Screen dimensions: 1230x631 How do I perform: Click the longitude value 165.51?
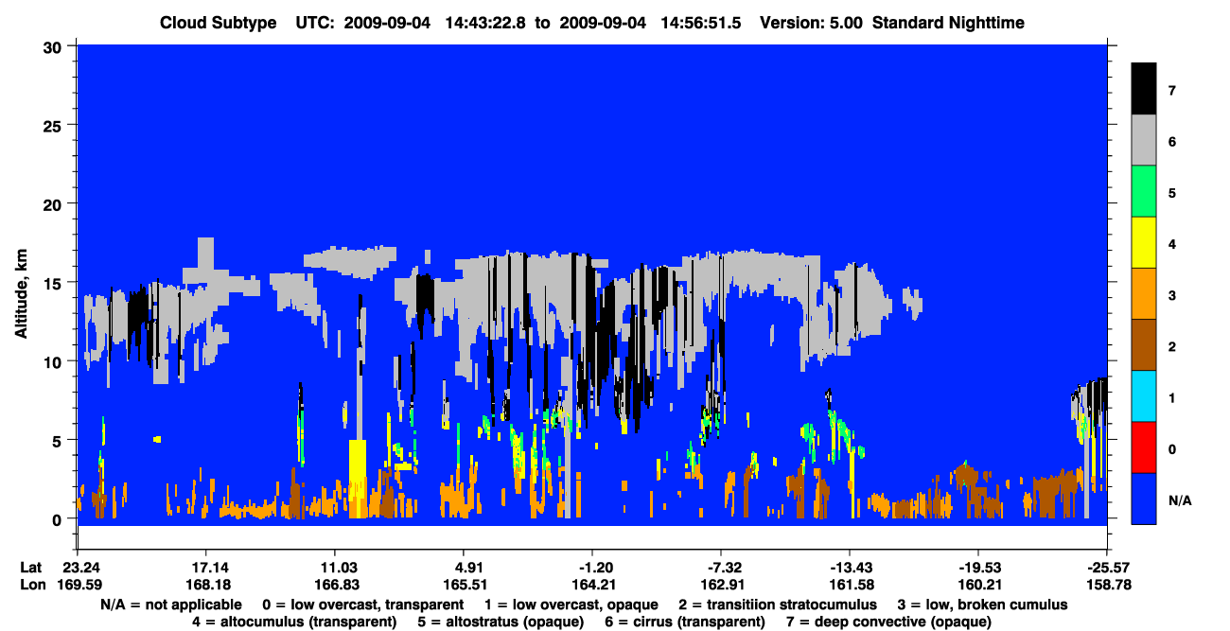click(463, 585)
